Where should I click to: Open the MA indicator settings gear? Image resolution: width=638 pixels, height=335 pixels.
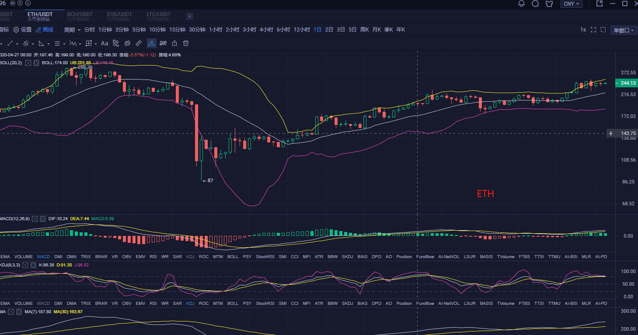pyautogui.click(x=11, y=312)
